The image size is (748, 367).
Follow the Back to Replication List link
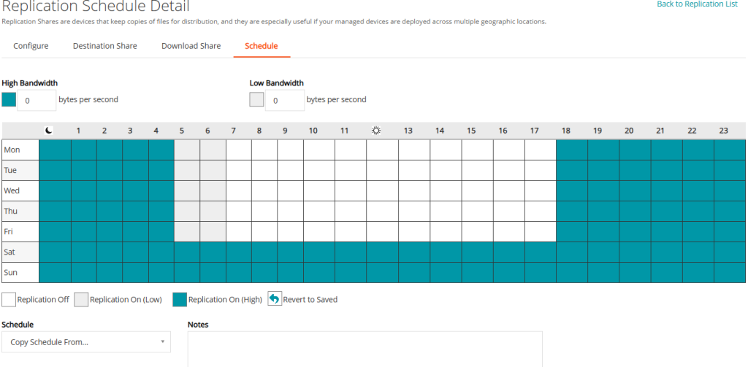coord(698,4)
